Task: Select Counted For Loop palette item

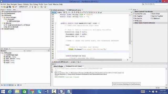Action: click(140, 14)
